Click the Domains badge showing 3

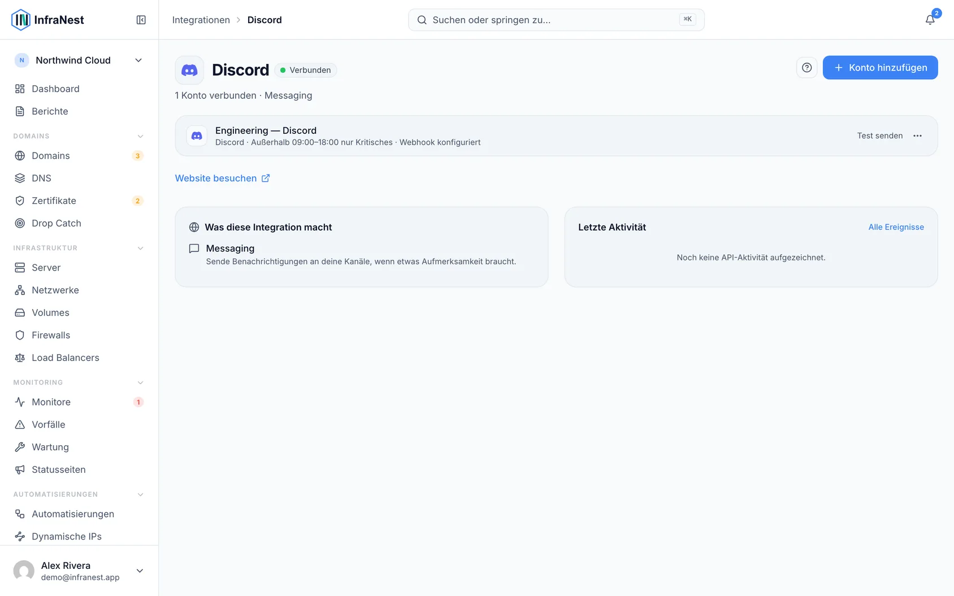[x=137, y=156]
